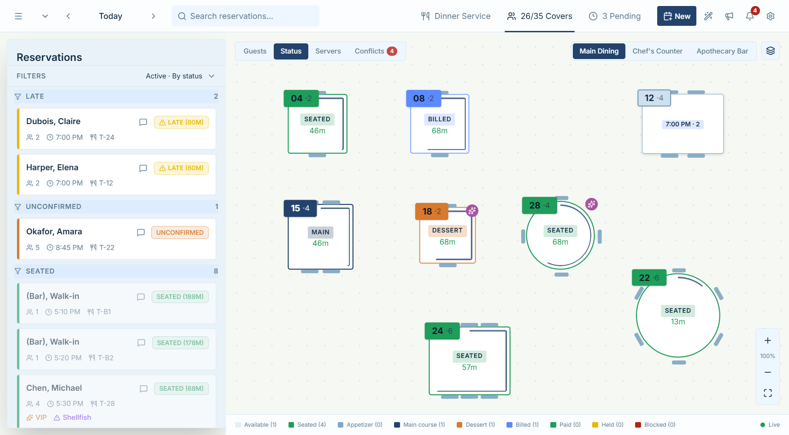789x435 pixels.
Task: Select available table 12
Action: 683,124
